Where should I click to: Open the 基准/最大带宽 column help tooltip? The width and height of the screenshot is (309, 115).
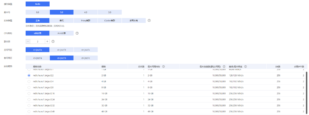[x=245, y=67]
